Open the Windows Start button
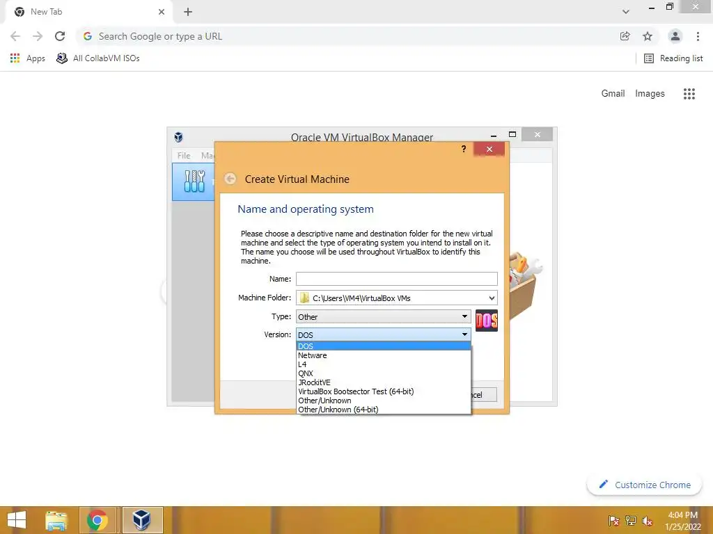This screenshot has height=534, width=713. (17, 520)
